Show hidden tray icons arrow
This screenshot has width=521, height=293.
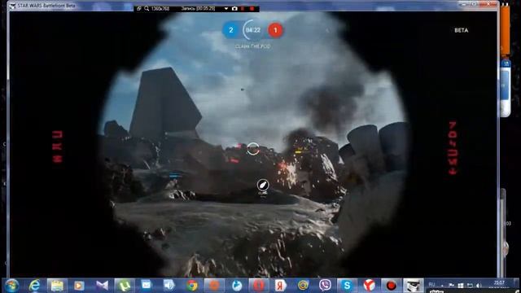coord(442,286)
